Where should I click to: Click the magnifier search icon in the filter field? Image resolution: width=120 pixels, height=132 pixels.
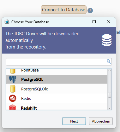pos(109,61)
